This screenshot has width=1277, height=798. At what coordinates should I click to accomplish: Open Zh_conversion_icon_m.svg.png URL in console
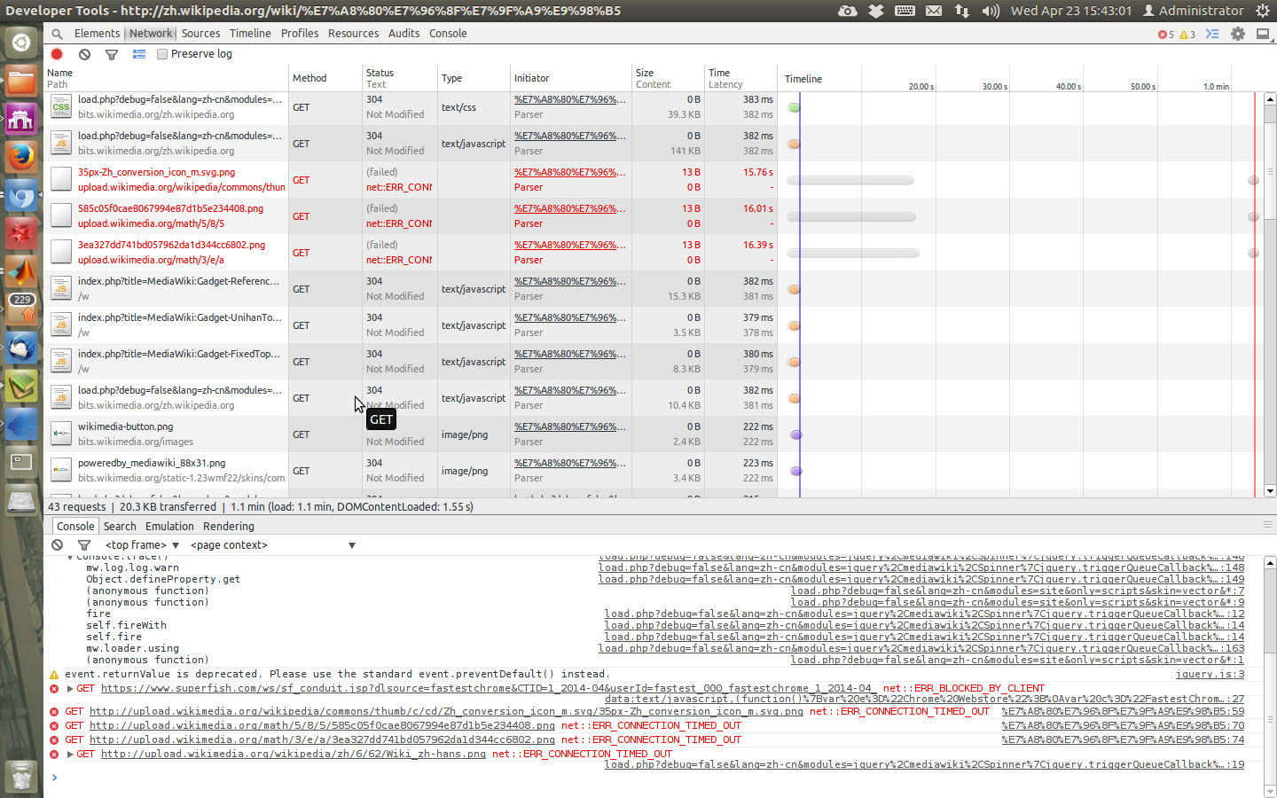pos(446,712)
